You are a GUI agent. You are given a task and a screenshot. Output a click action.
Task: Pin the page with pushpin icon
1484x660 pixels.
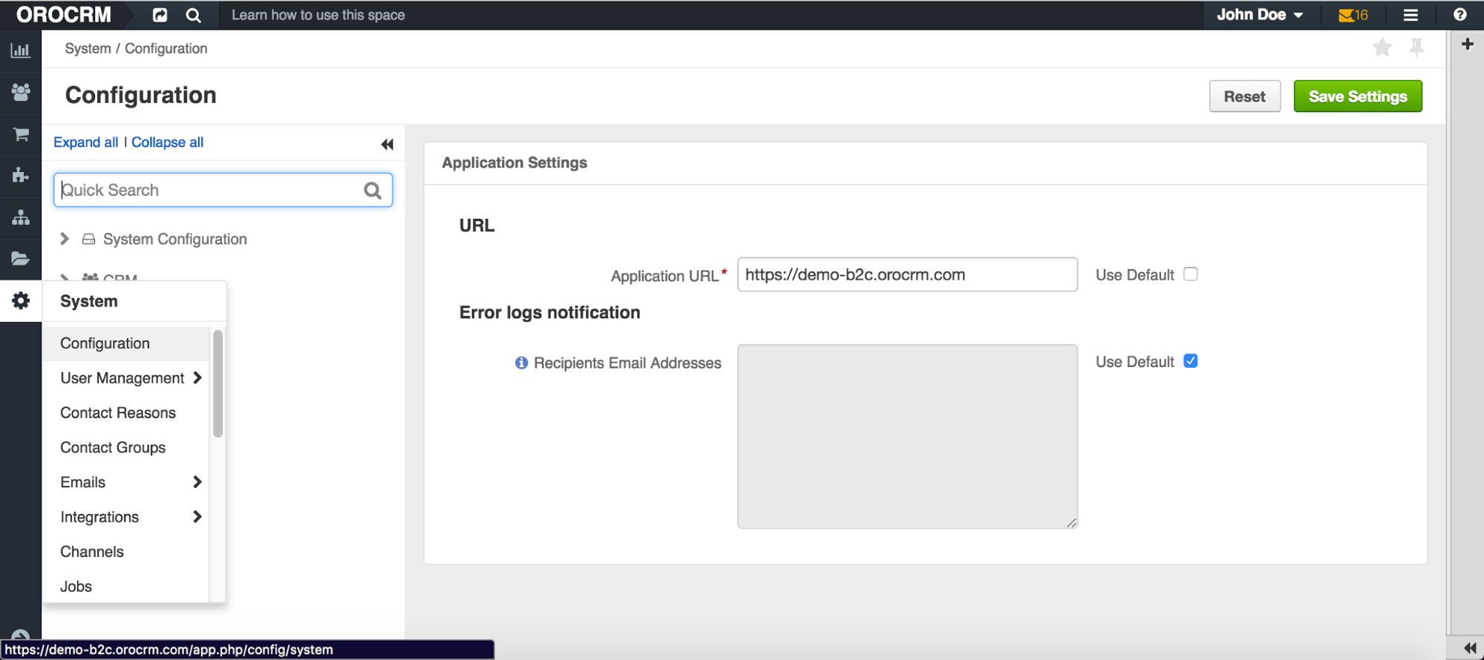tap(1416, 48)
